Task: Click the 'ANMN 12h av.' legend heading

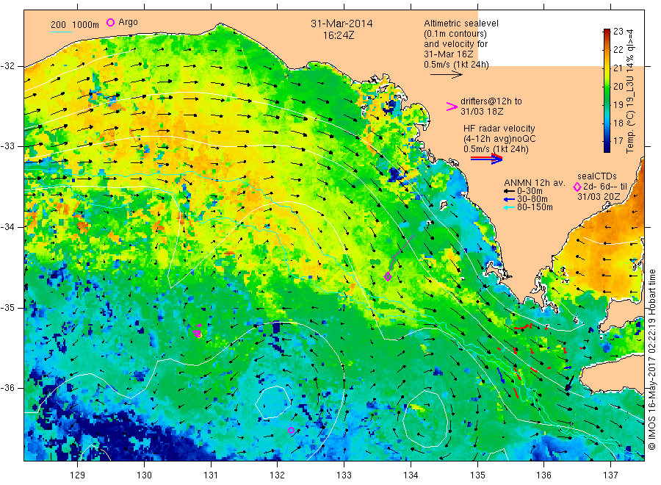Action: tap(534, 183)
